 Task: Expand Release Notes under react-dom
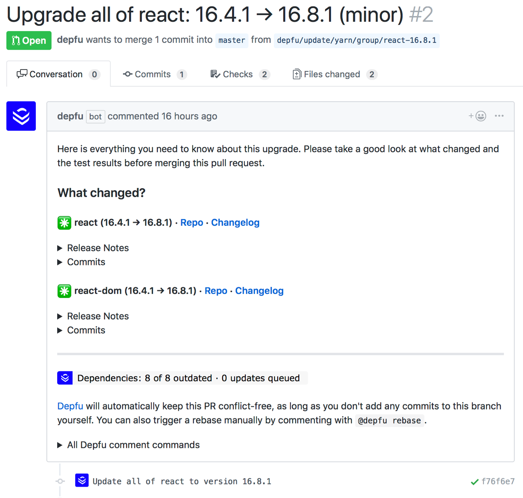[x=98, y=316]
